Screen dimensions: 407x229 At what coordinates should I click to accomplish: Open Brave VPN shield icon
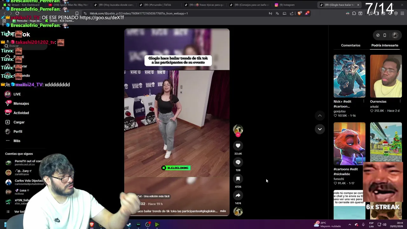click(x=396, y=13)
